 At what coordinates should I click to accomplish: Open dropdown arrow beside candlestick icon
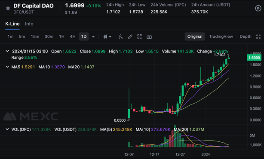pos(110,37)
